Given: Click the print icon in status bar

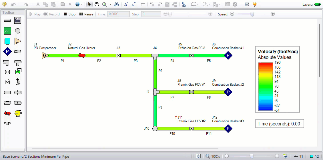Looking at the screenshot, I should tap(285, 156).
